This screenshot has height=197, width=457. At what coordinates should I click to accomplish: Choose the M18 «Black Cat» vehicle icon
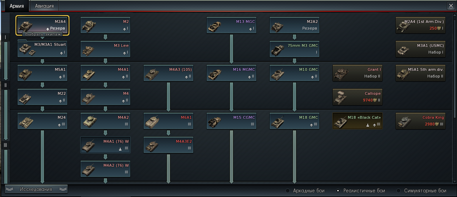click(357, 121)
